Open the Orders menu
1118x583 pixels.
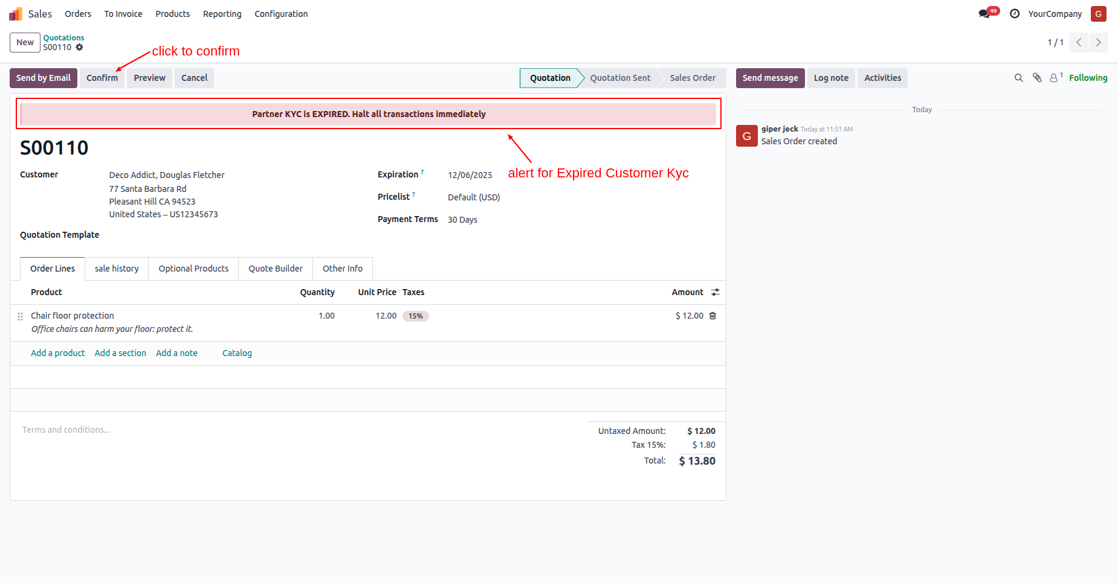pyautogui.click(x=78, y=14)
